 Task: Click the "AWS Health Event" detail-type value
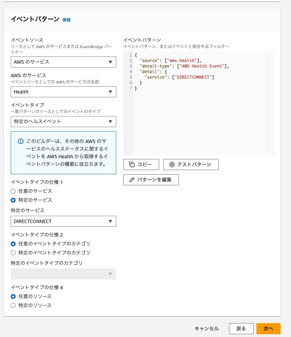(x=202, y=66)
